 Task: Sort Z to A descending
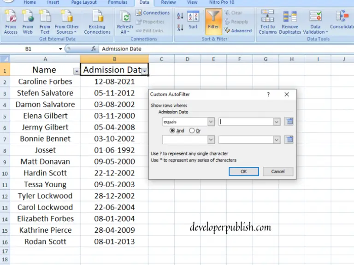180,28
